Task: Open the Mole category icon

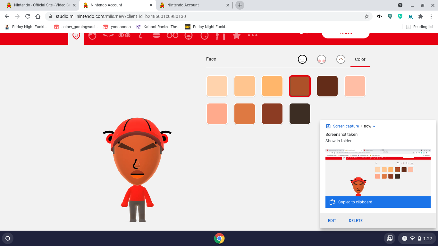Action: coord(205,36)
